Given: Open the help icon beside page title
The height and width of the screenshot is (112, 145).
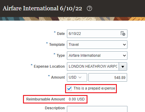Looking at the screenshot, I should point(89,8).
